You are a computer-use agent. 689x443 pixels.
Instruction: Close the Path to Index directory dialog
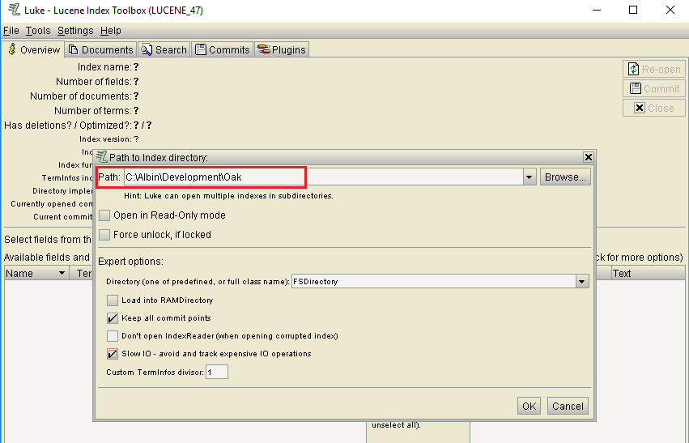(588, 157)
